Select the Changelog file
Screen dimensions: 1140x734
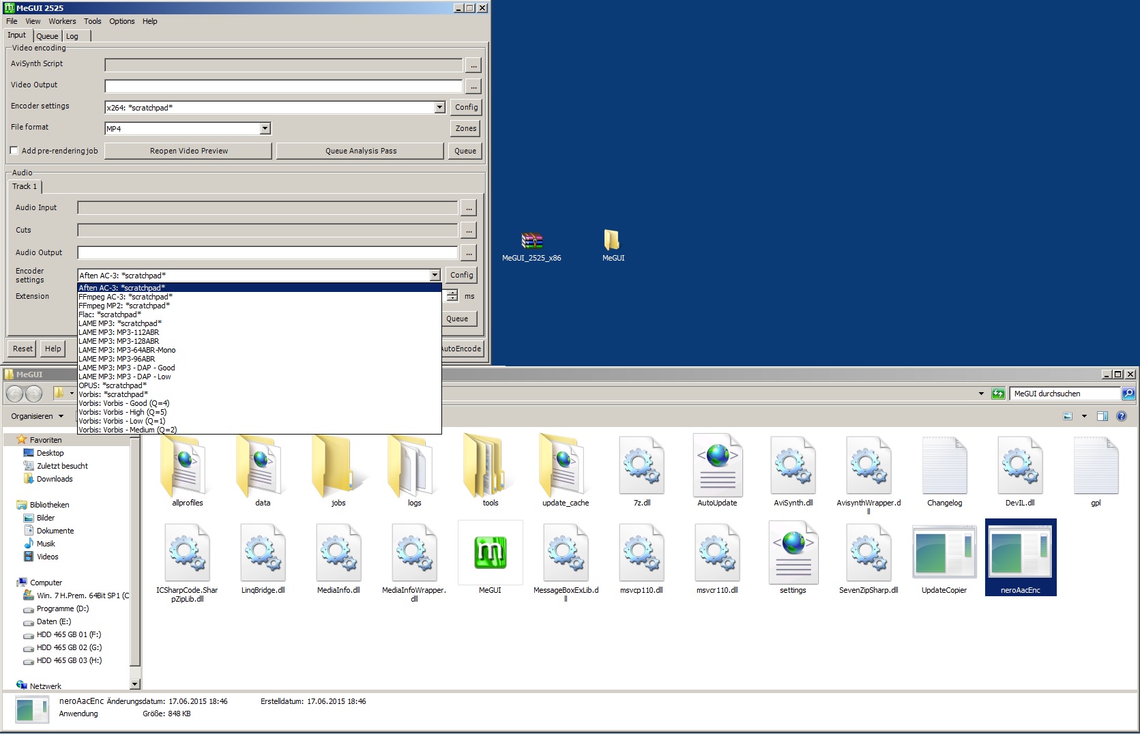[944, 470]
